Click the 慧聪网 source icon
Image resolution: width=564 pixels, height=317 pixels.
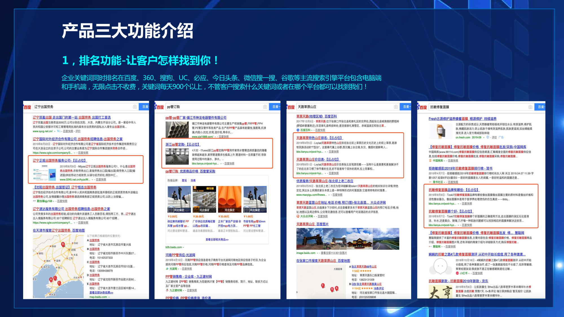[430, 247]
